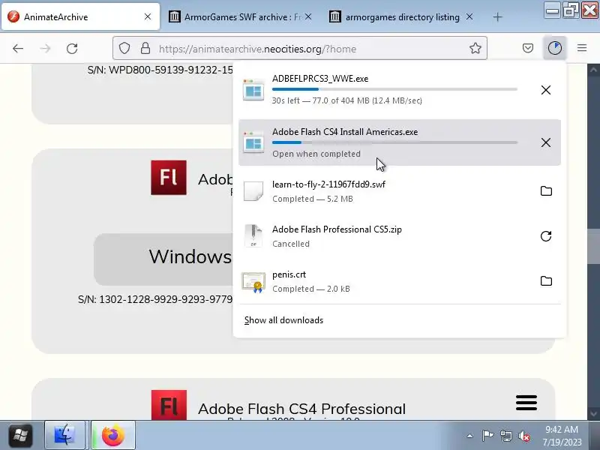Click the scrollbar up arrow
Image resolution: width=600 pixels, height=450 pixels.
pyautogui.click(x=593, y=70)
